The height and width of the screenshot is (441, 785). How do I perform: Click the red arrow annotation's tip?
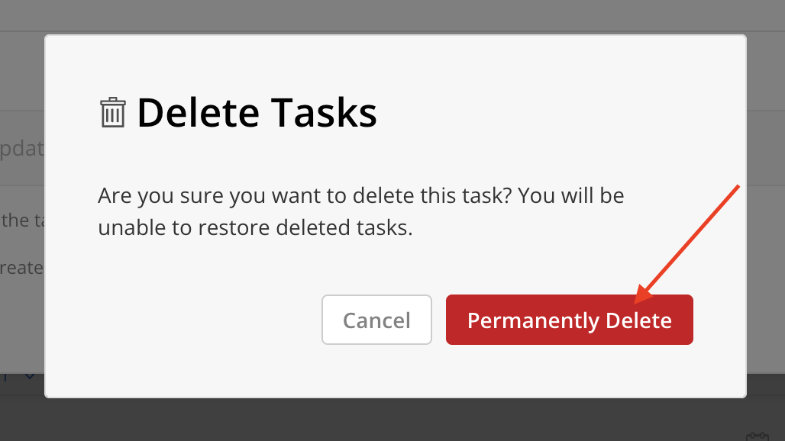pyautogui.click(x=637, y=301)
